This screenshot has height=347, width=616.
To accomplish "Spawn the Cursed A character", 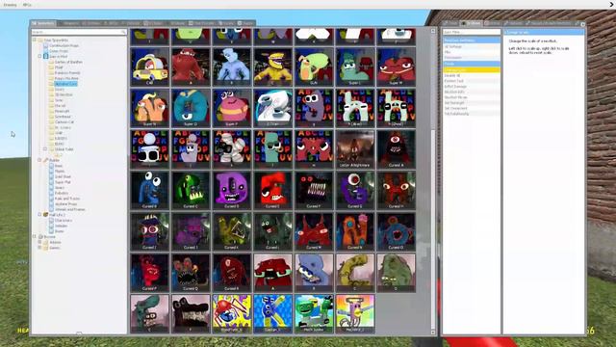I will click(396, 149).
